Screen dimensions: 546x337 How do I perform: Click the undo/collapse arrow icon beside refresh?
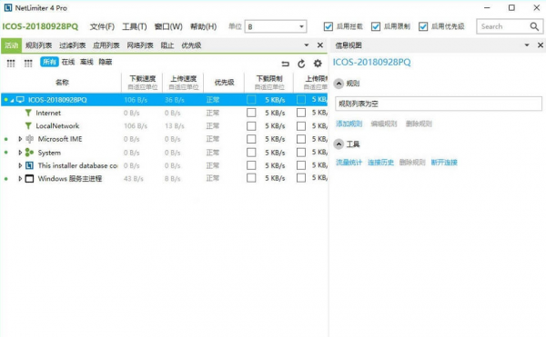click(286, 64)
